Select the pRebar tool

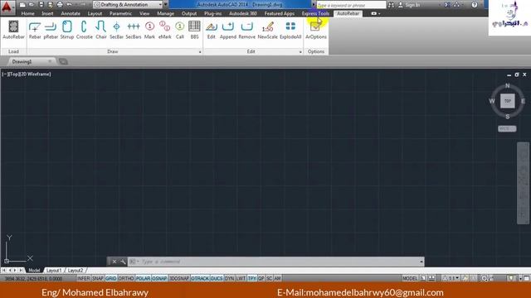51,30
